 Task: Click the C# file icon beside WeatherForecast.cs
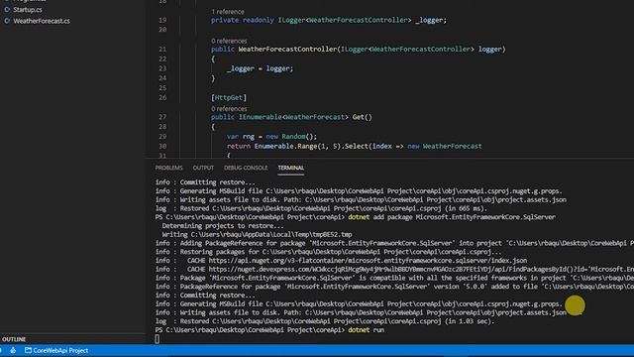[x=7, y=21]
